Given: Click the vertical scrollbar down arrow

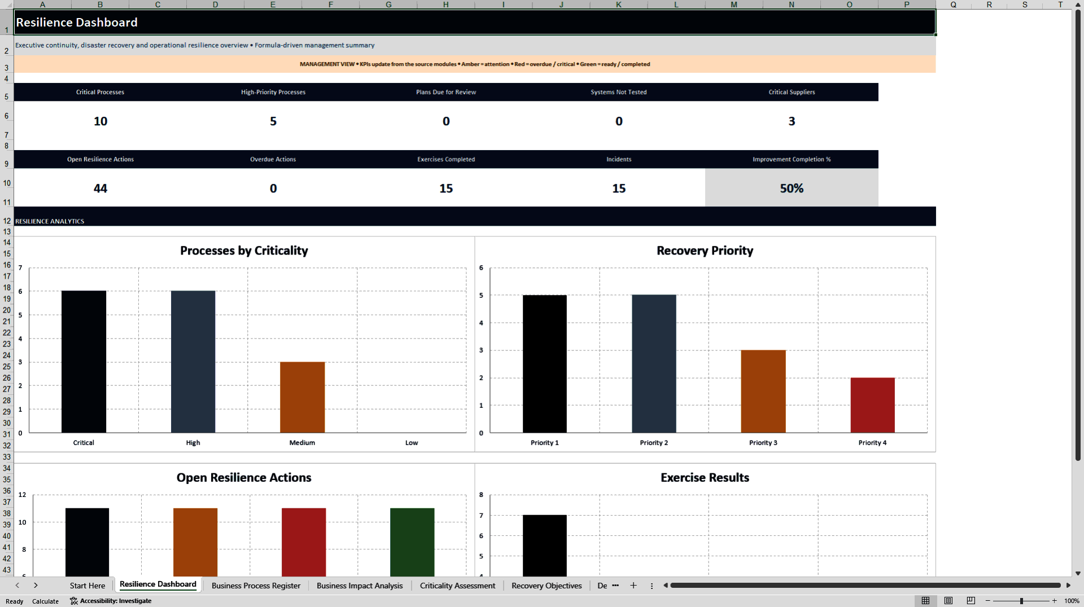Looking at the screenshot, I should 1078,573.
